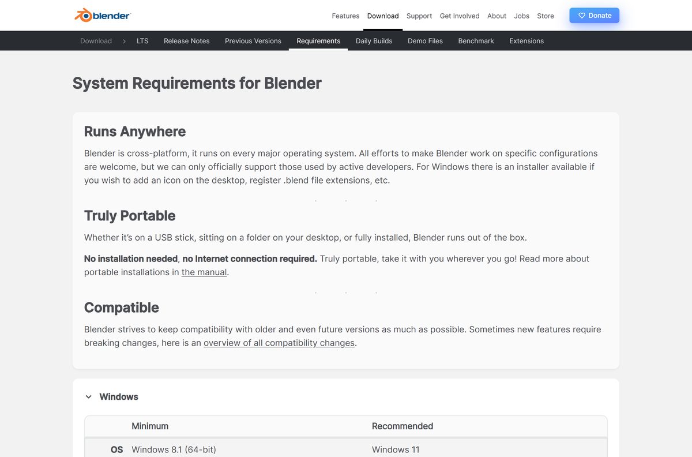Switch to the Release Notes tab

click(187, 41)
